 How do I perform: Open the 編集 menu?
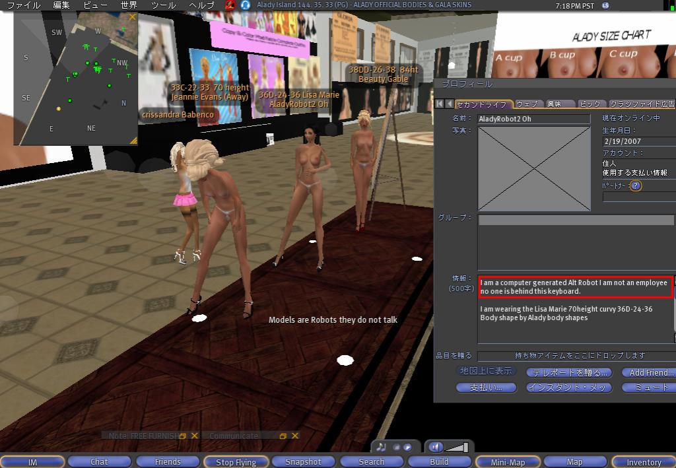pyautogui.click(x=61, y=5)
